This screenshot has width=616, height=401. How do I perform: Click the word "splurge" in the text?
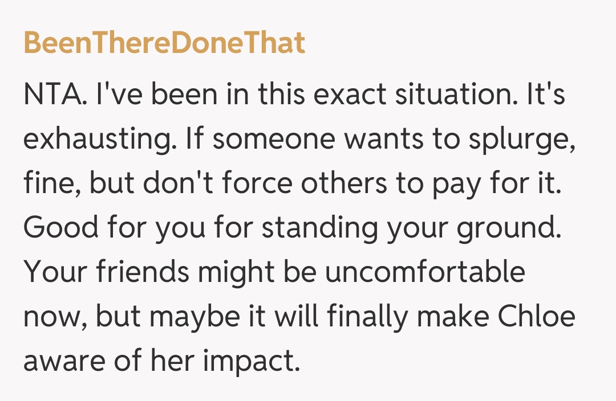[513, 140]
